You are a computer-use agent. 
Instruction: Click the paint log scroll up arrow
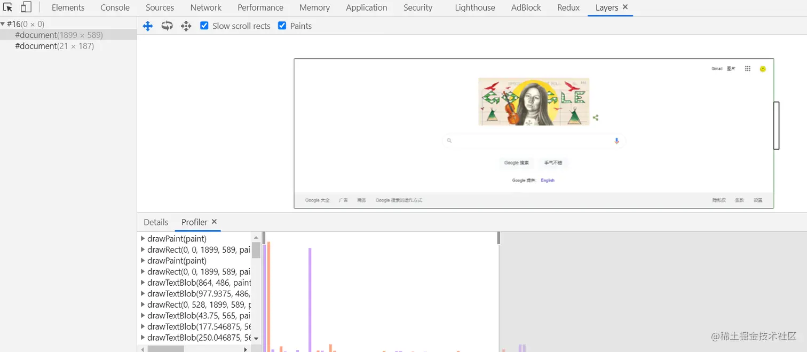pyautogui.click(x=256, y=238)
